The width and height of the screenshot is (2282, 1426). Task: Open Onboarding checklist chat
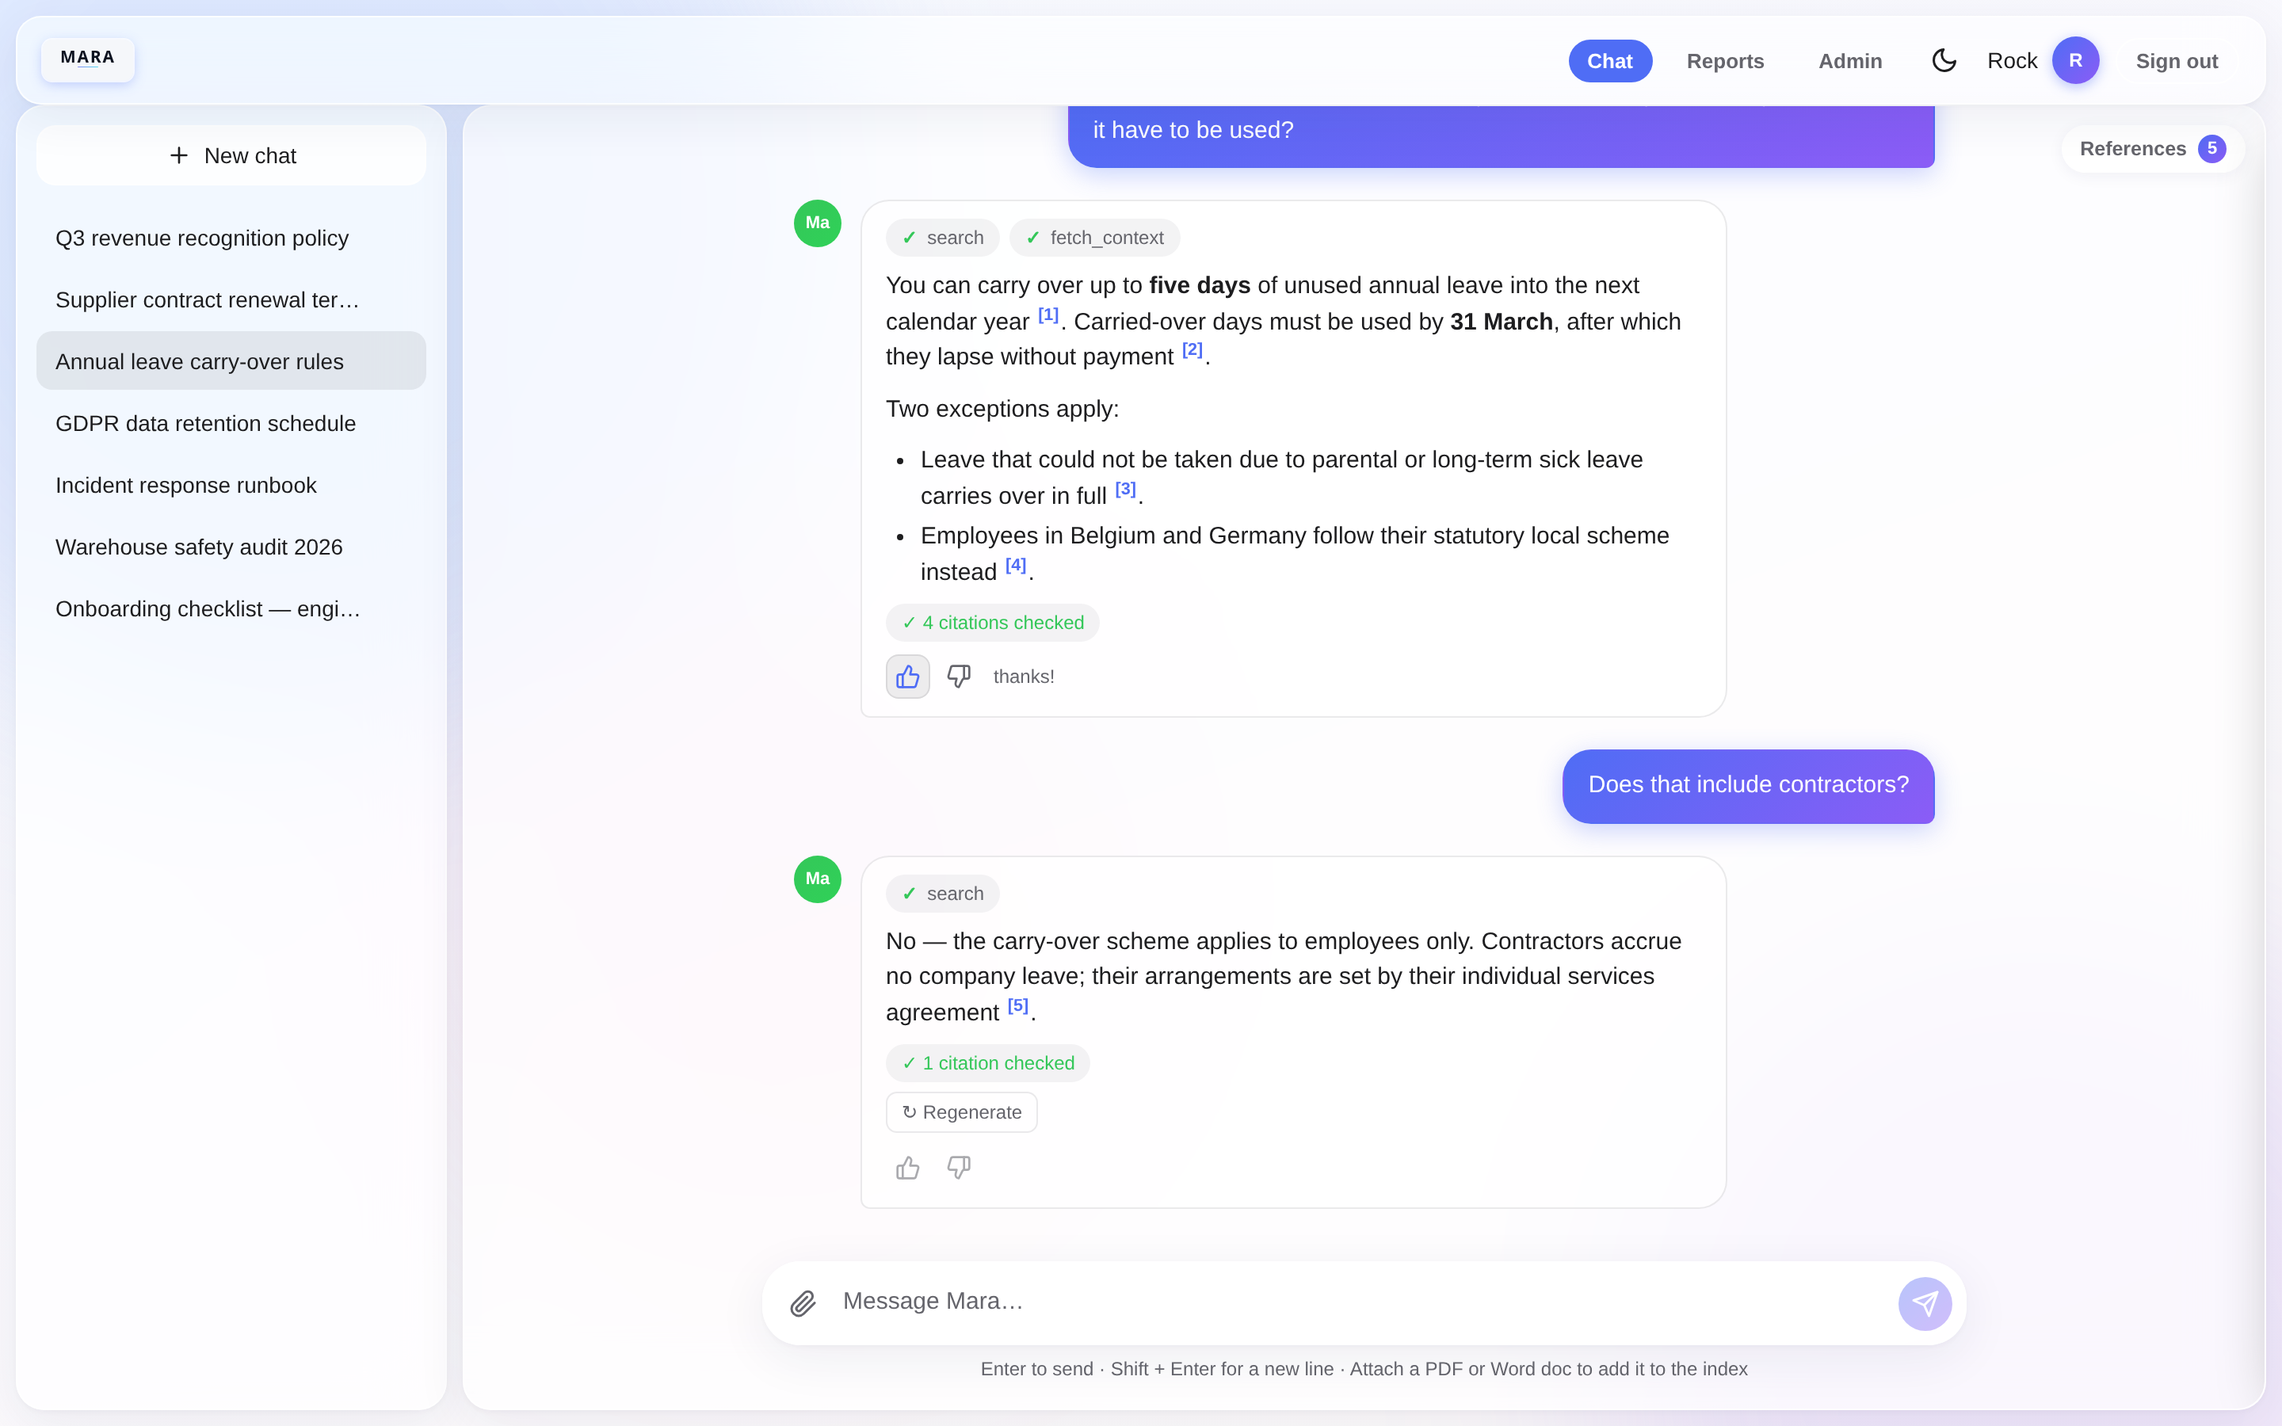tap(231, 608)
